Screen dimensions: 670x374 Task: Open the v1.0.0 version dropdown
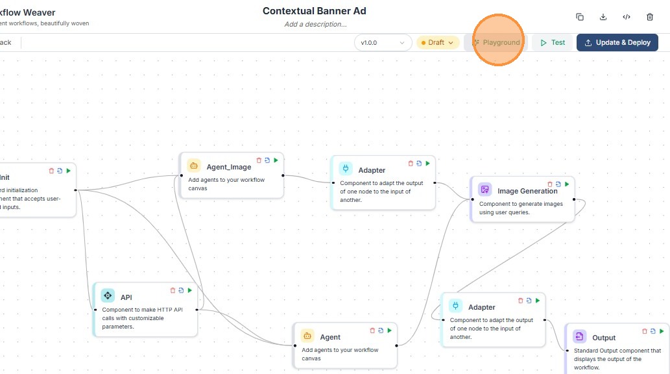[x=383, y=43]
